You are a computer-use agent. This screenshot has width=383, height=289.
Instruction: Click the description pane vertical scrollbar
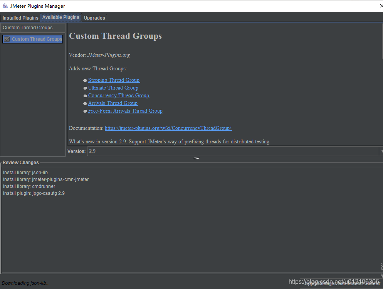pos(382,41)
